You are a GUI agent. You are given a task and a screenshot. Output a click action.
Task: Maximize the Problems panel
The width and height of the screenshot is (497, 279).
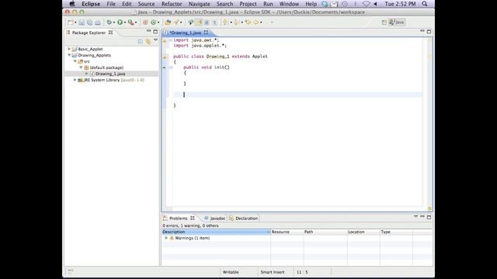pos(429,217)
